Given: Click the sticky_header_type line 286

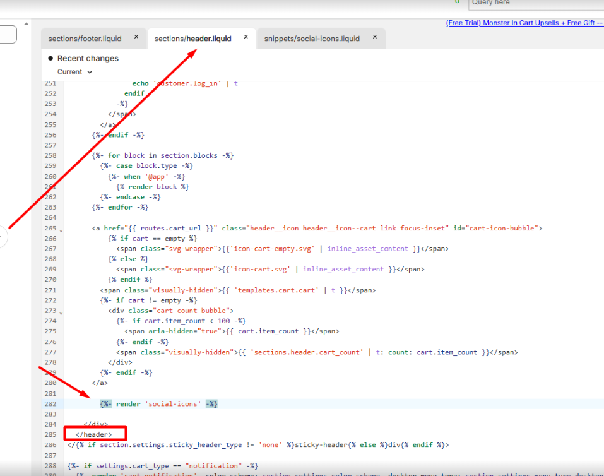Looking at the screenshot, I should coord(258,445).
